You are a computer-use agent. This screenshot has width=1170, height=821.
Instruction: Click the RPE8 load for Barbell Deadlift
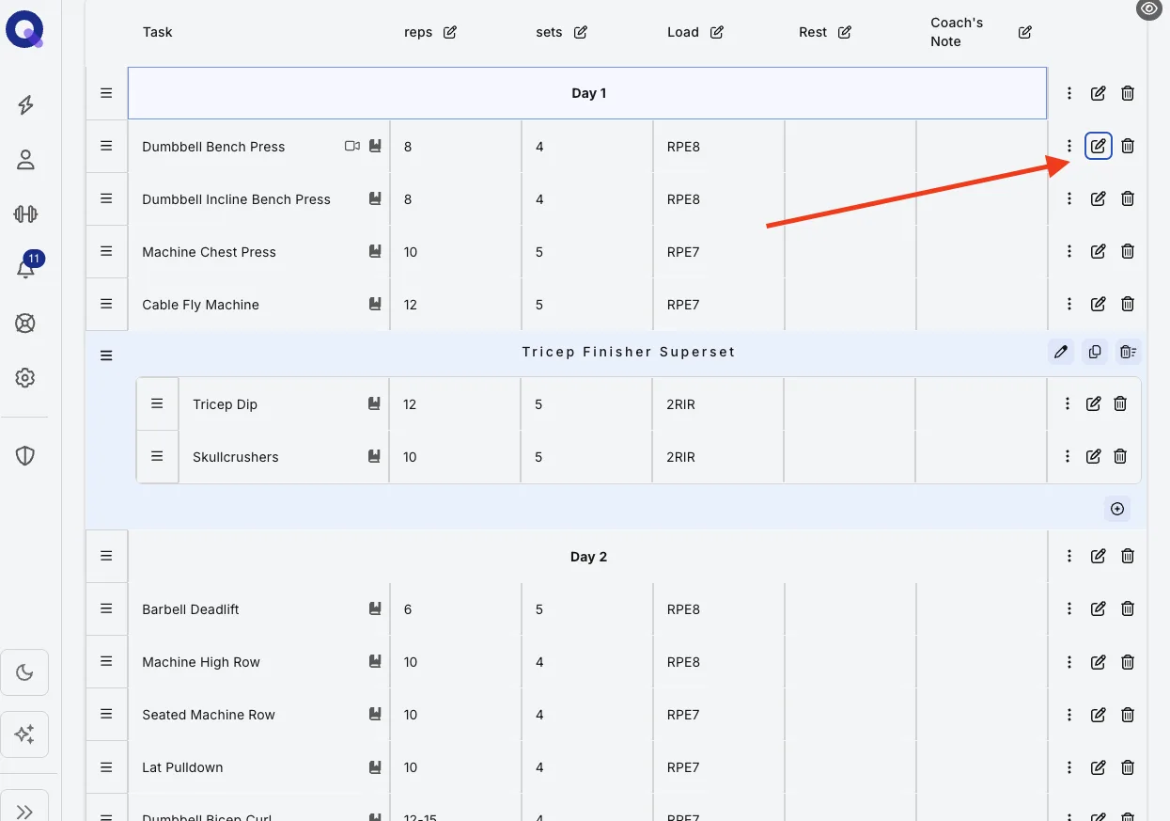pos(683,609)
